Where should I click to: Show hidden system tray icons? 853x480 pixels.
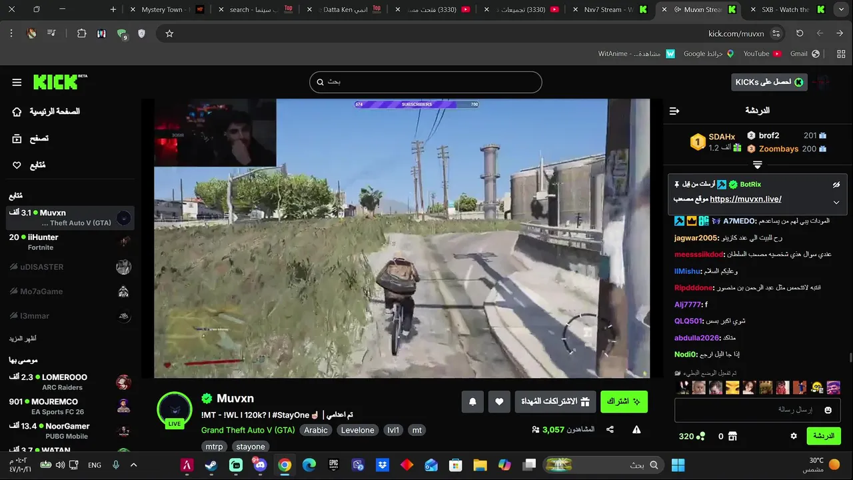[133, 465]
